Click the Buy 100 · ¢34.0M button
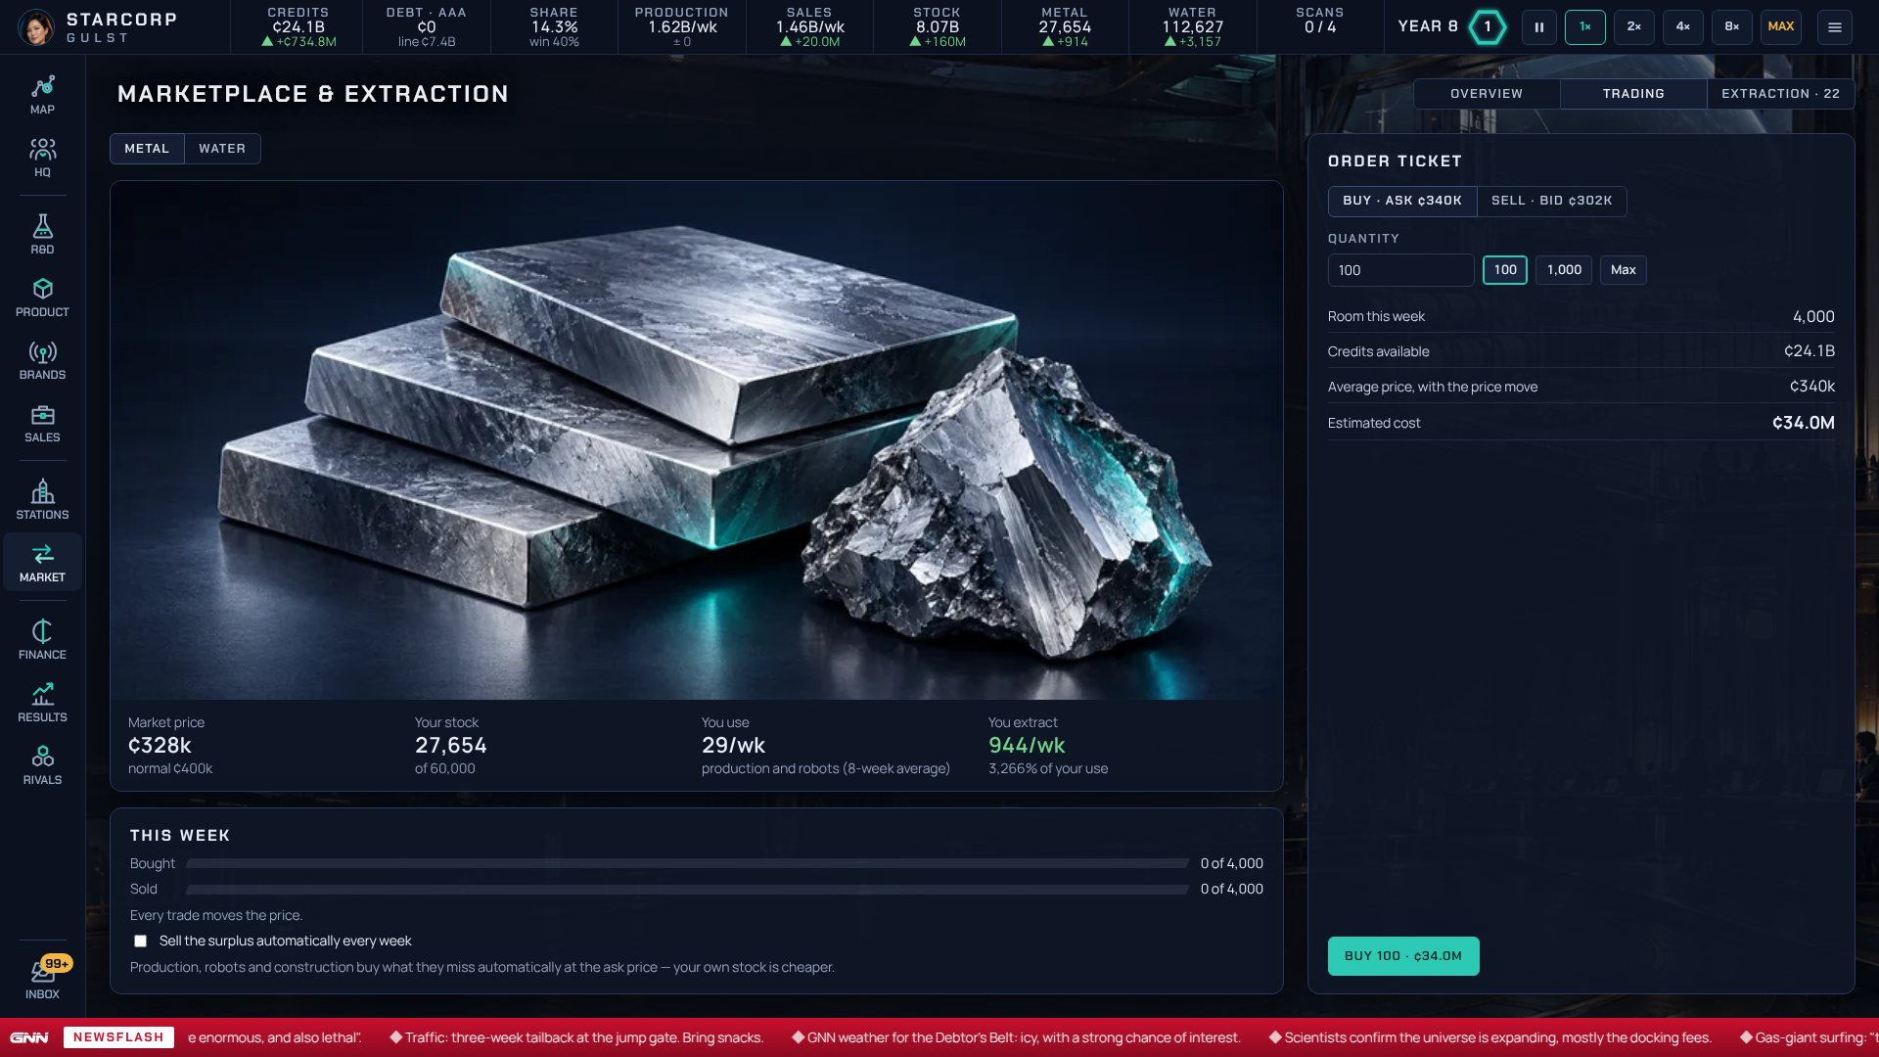Viewport: 1879px width, 1057px height. 1402,956
